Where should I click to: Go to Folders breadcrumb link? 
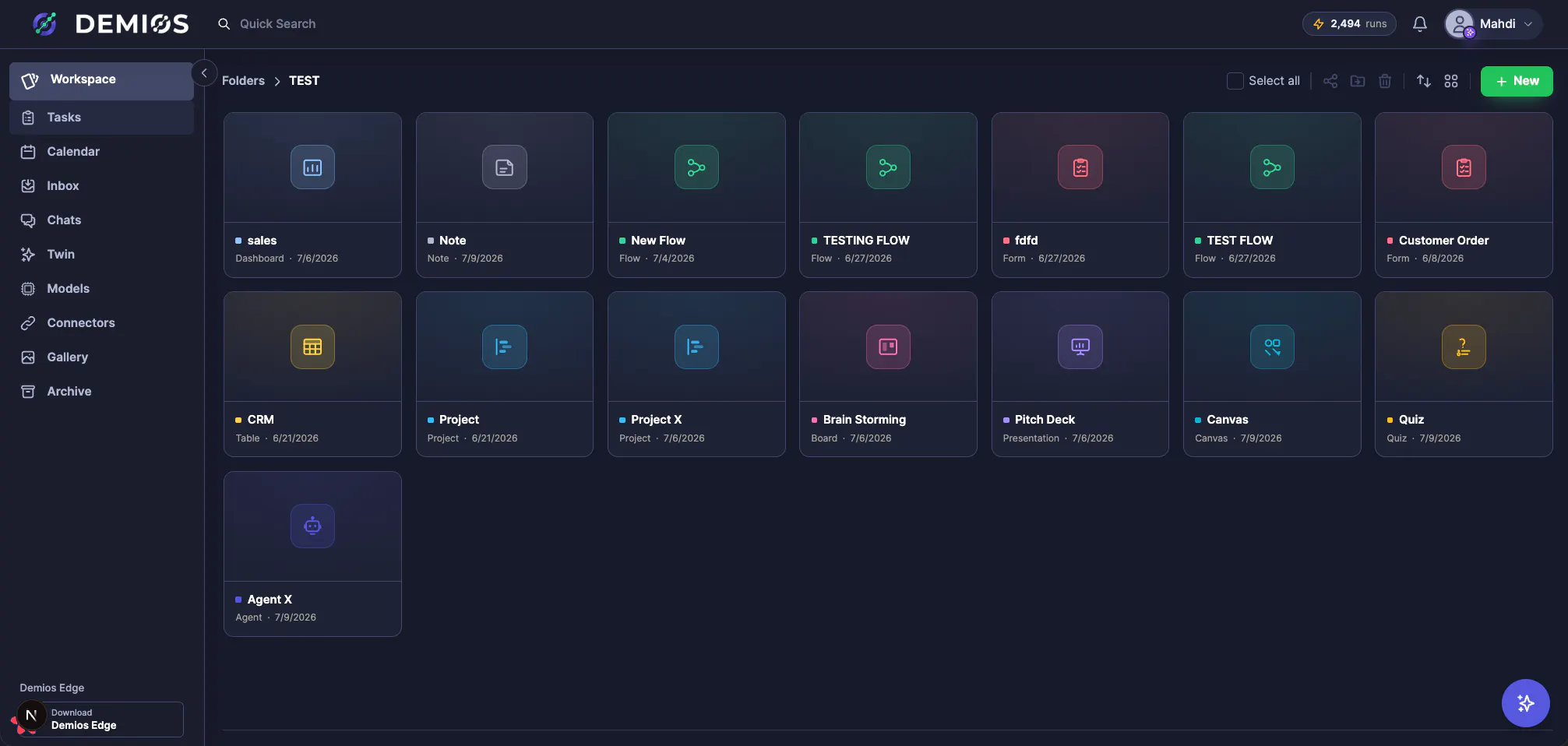pyautogui.click(x=243, y=81)
